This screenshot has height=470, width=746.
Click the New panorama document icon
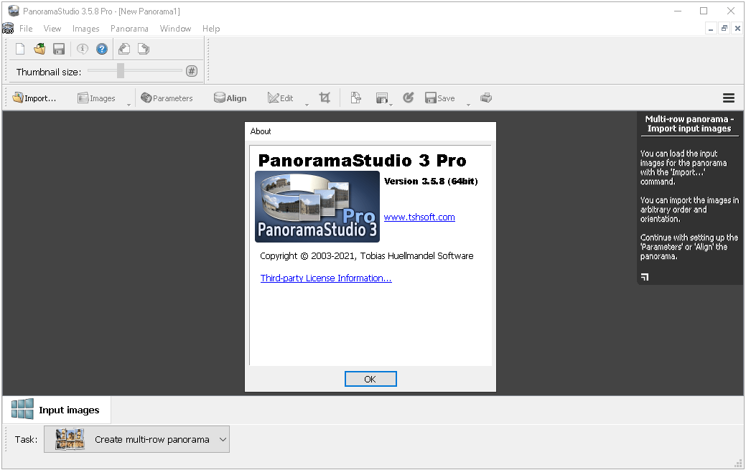click(x=20, y=49)
